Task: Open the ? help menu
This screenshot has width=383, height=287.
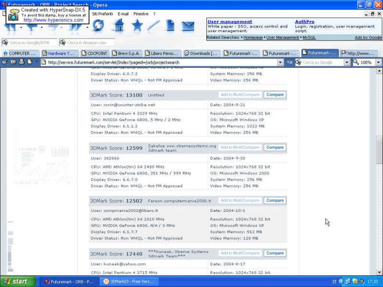Action: click(x=154, y=14)
